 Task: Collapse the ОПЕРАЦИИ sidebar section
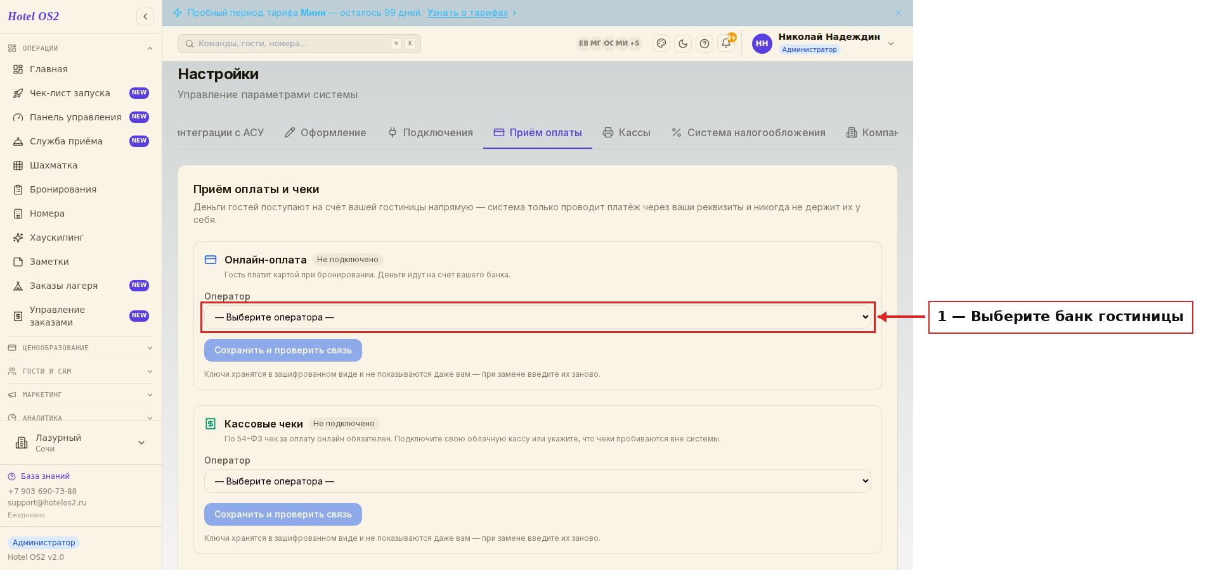pos(81,48)
